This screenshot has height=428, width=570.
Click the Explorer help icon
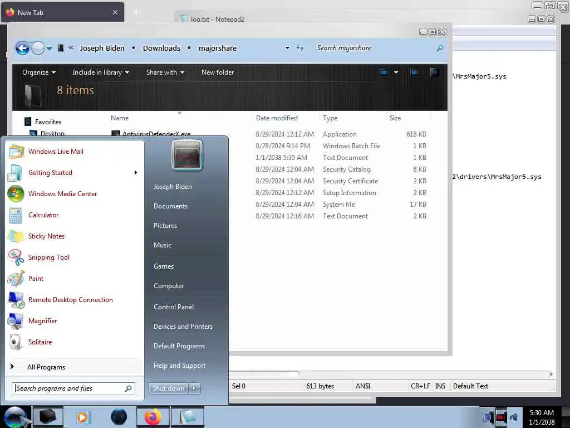coord(434,72)
